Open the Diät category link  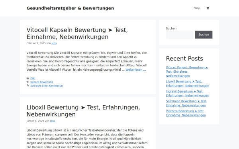33,78
